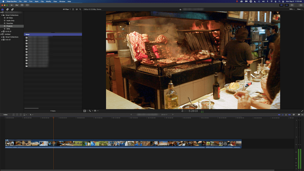304x171 pixels.
Task: Go back in timeline history arrow
Action: pos(131,115)
